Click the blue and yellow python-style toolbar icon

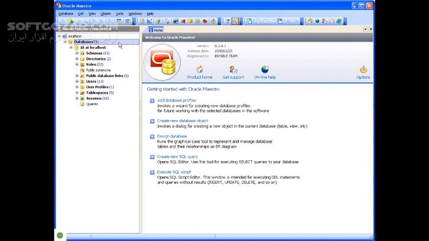point(158,21)
